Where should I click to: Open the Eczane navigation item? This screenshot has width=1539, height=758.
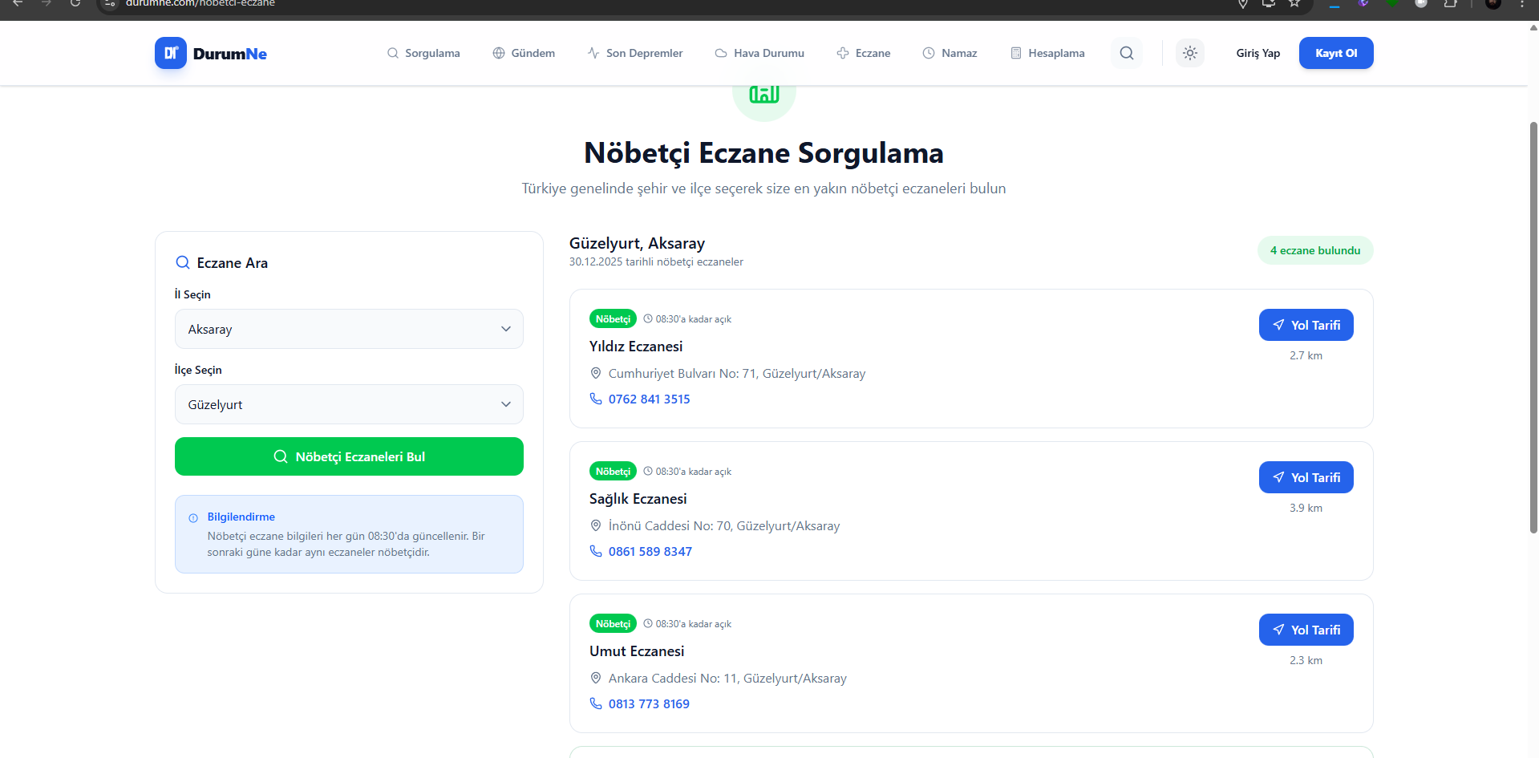coord(864,53)
